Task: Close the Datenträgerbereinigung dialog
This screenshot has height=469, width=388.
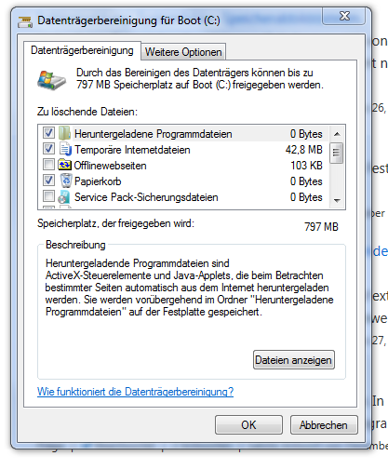Action: click(x=344, y=16)
